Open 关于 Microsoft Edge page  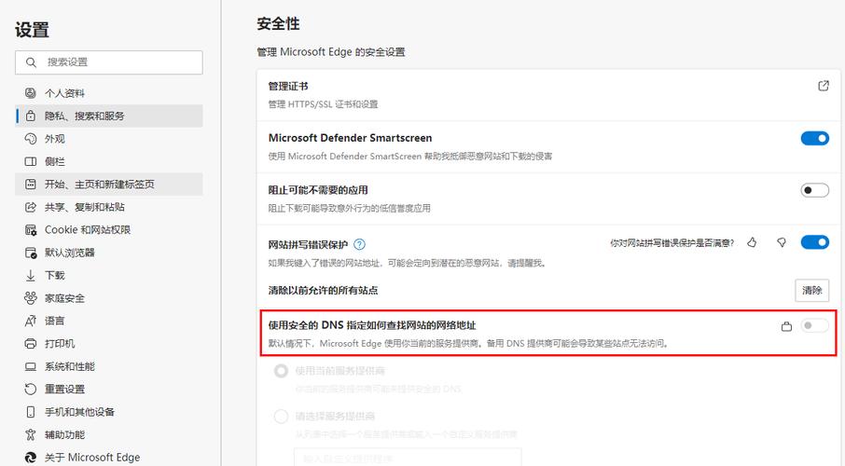(109, 458)
